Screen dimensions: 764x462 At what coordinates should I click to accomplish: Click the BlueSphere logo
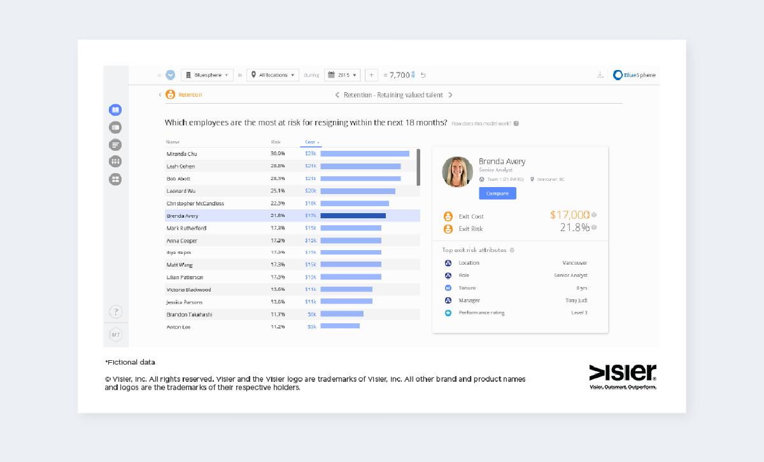pyautogui.click(x=634, y=75)
